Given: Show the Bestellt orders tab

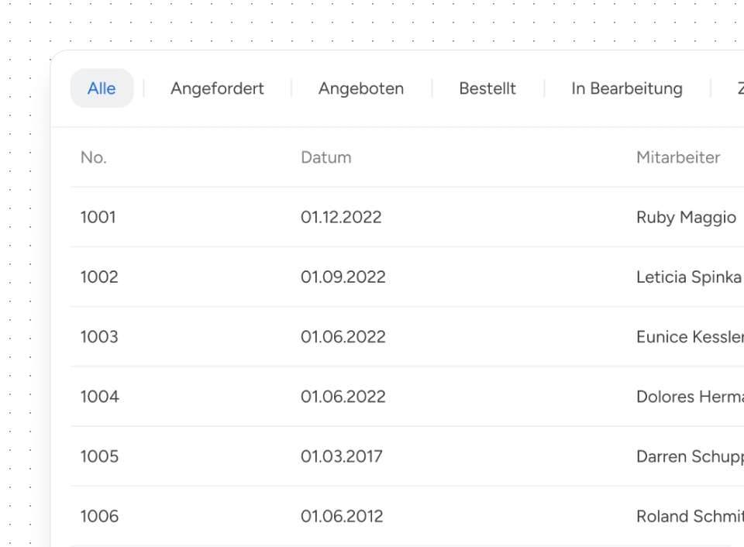Looking at the screenshot, I should tap(487, 88).
